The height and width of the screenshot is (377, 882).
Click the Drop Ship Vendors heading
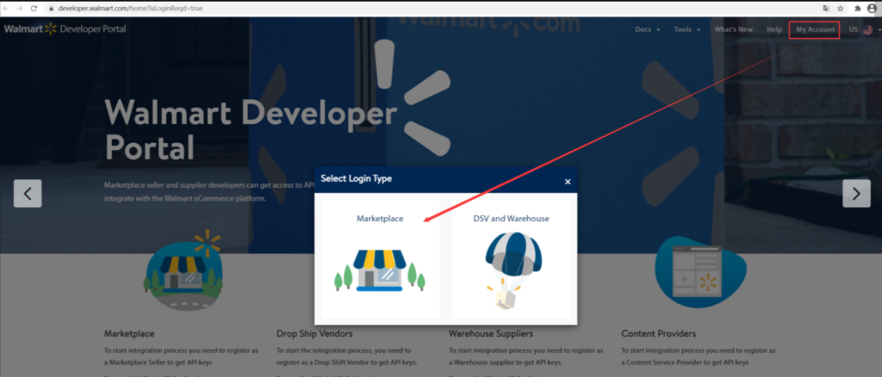tap(314, 334)
